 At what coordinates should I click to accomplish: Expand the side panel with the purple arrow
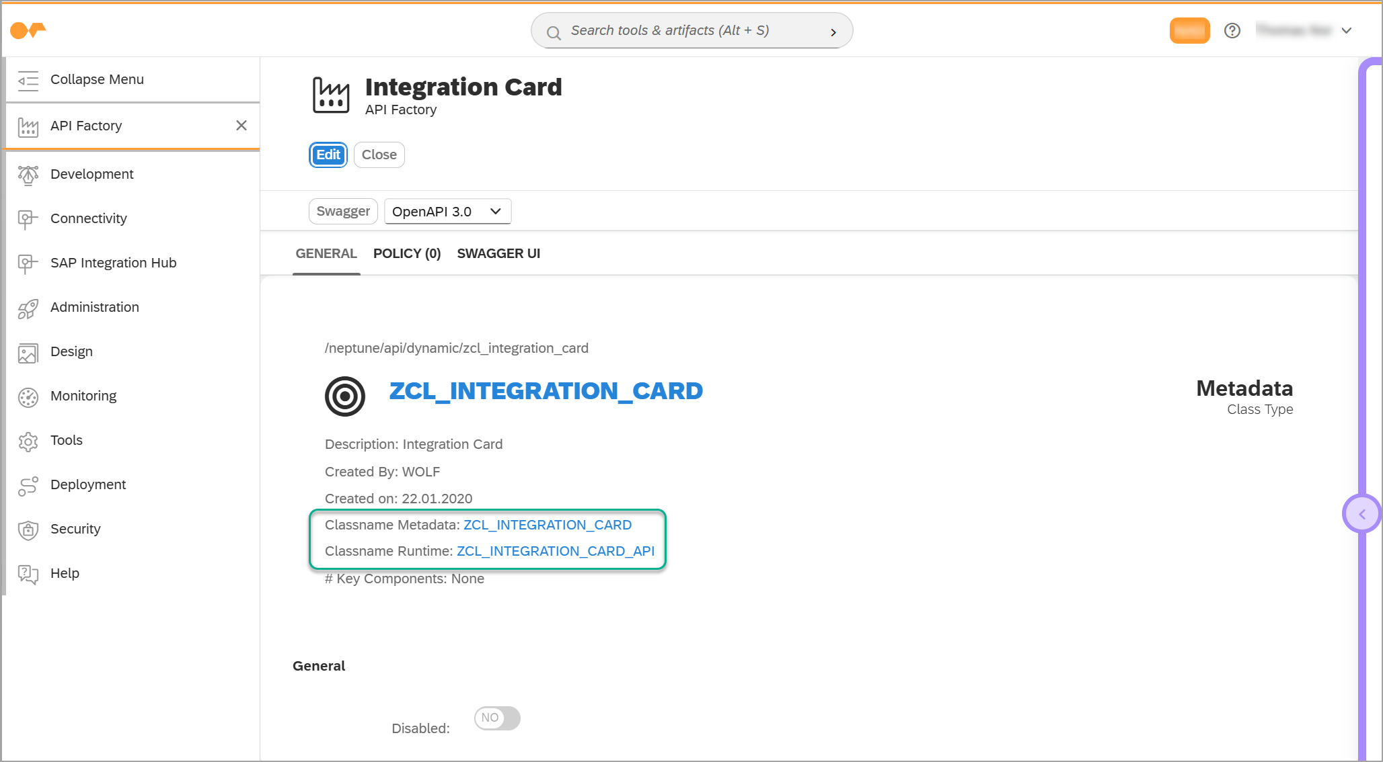pyautogui.click(x=1361, y=514)
